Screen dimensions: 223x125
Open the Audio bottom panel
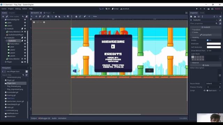[x=54, y=118]
